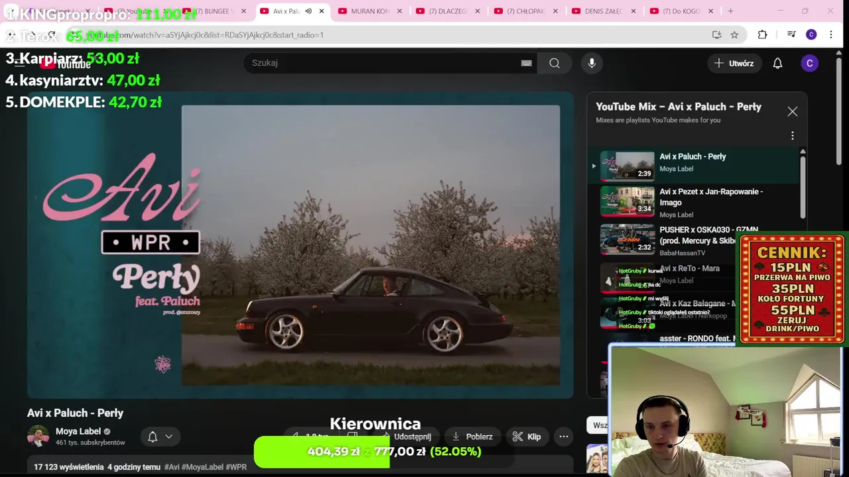The height and width of the screenshot is (477, 849).
Task: Open the Moya Label channel name link
Action: click(78, 431)
